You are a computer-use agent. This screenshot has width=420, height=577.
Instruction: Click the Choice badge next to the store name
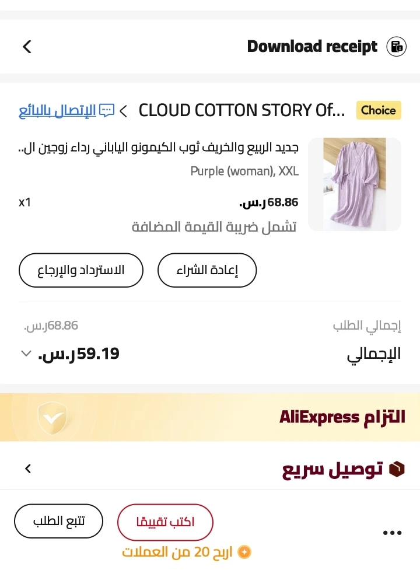coord(379,110)
